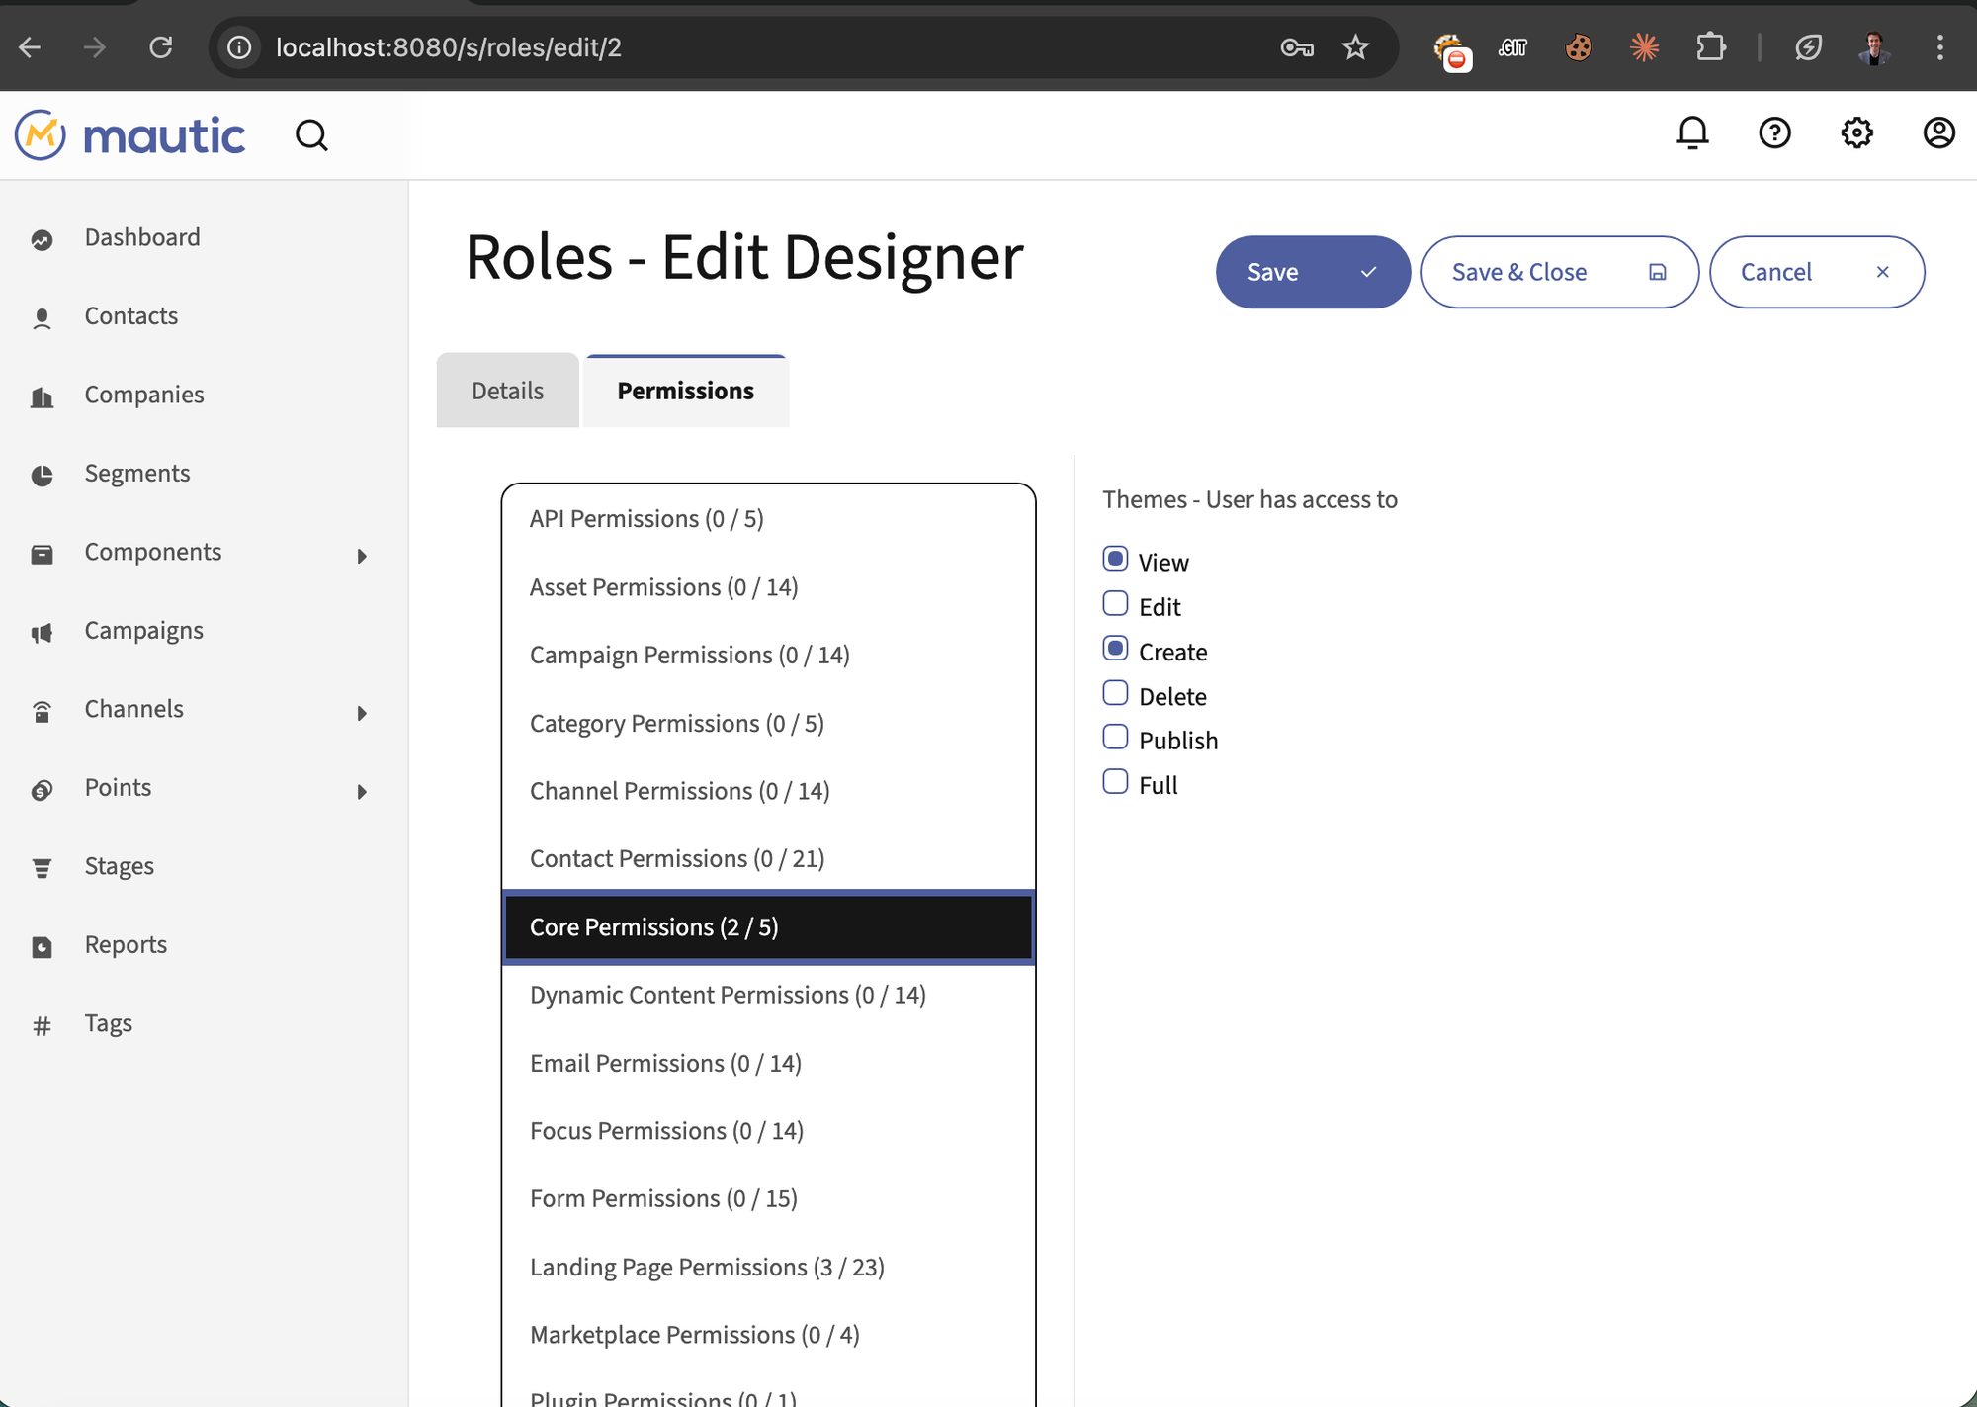Select Focus Permissions (0 / 14)
Viewport: 1977px width, 1407px height.
click(768, 1131)
